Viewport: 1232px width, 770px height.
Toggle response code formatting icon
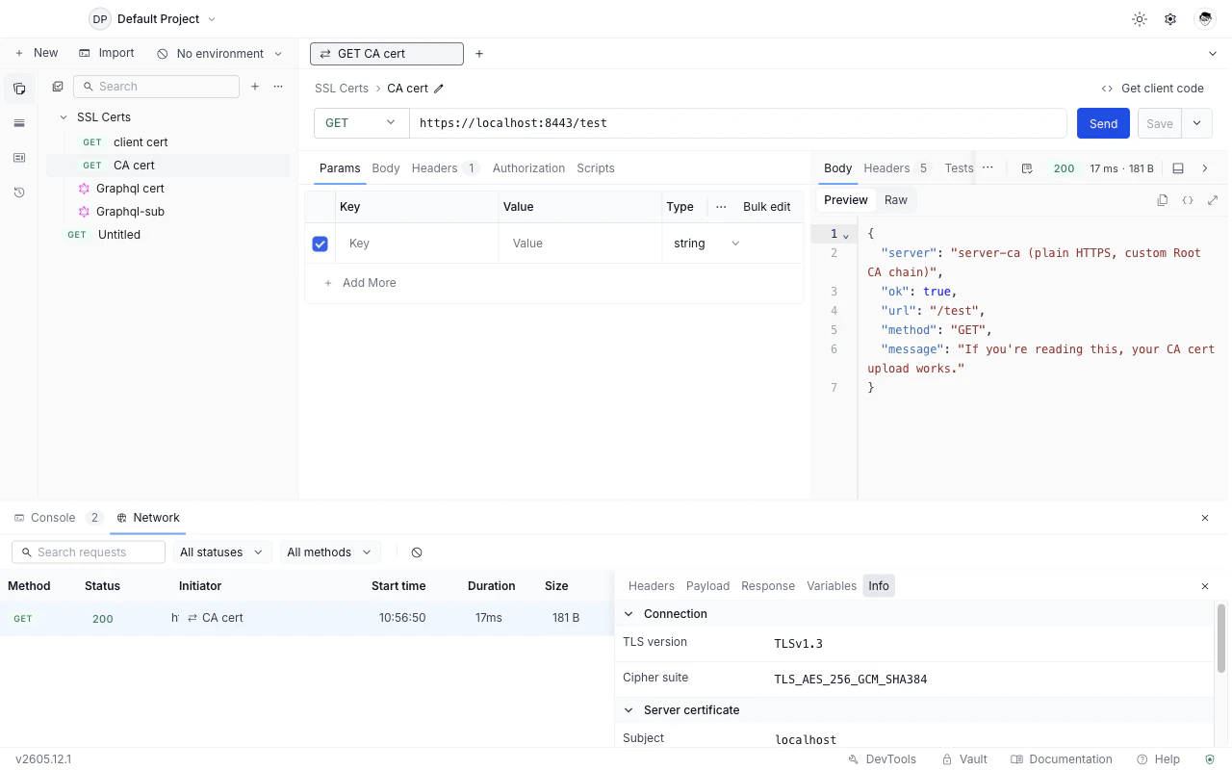coord(1188,200)
